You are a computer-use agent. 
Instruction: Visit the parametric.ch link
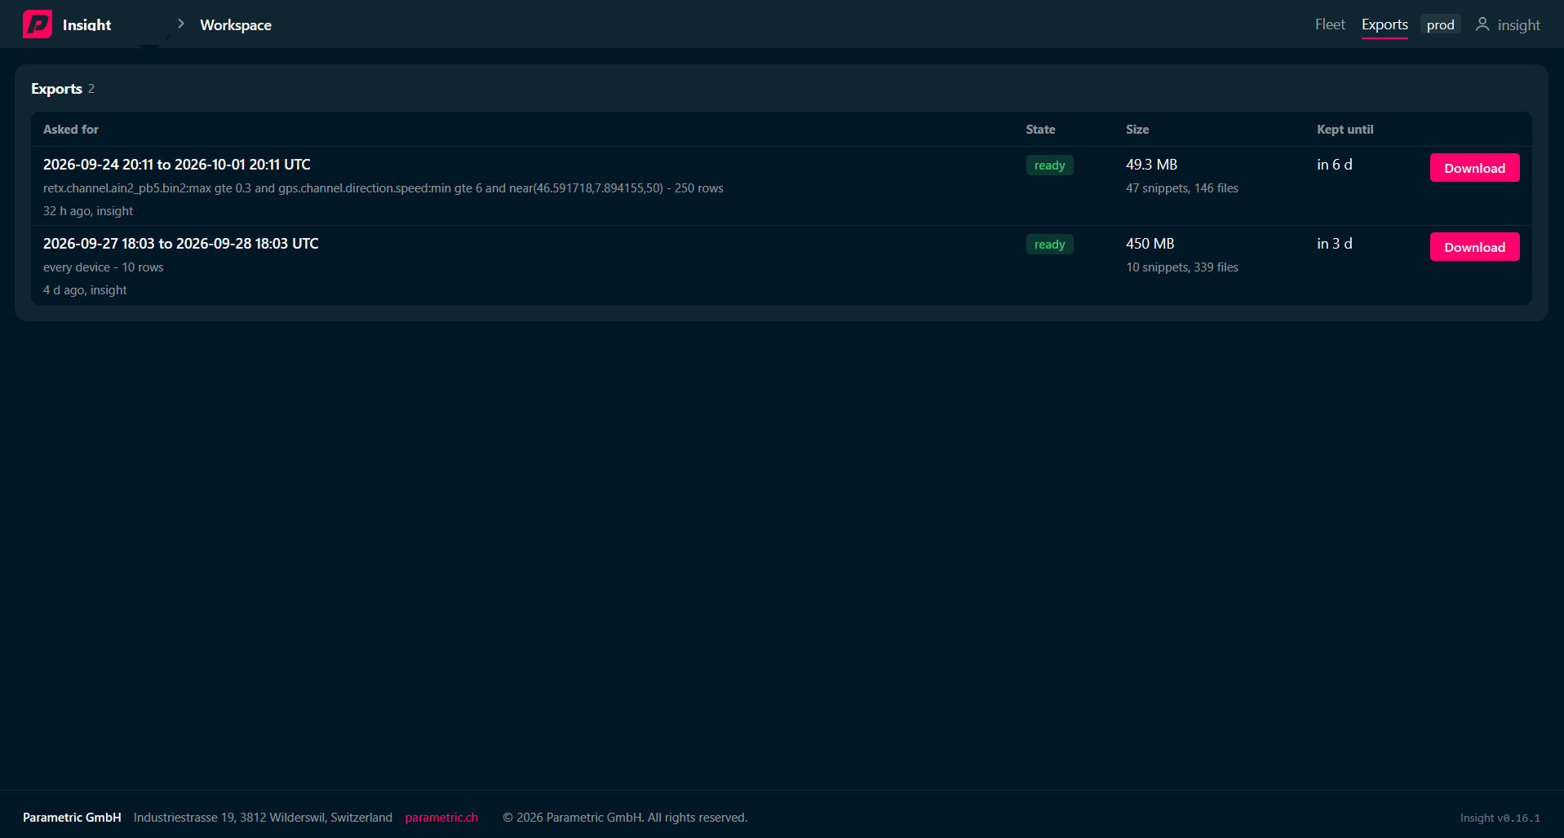(441, 818)
